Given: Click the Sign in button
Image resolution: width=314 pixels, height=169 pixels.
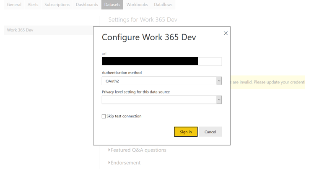Looking at the screenshot, I should 186,132.
